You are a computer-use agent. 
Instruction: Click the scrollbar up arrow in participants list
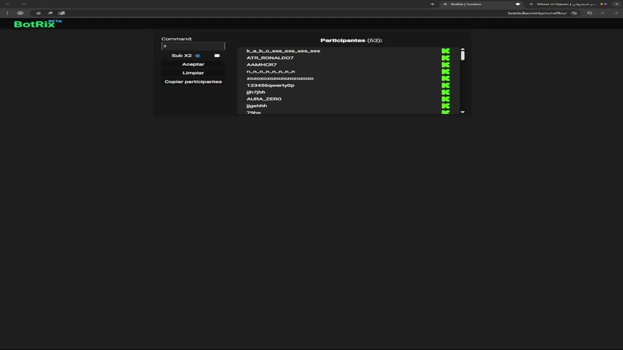tap(462, 49)
